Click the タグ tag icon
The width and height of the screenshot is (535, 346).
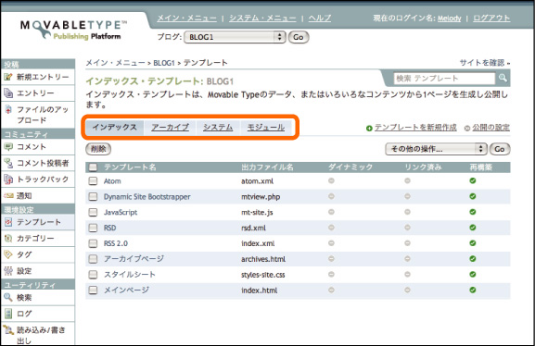(x=7, y=254)
